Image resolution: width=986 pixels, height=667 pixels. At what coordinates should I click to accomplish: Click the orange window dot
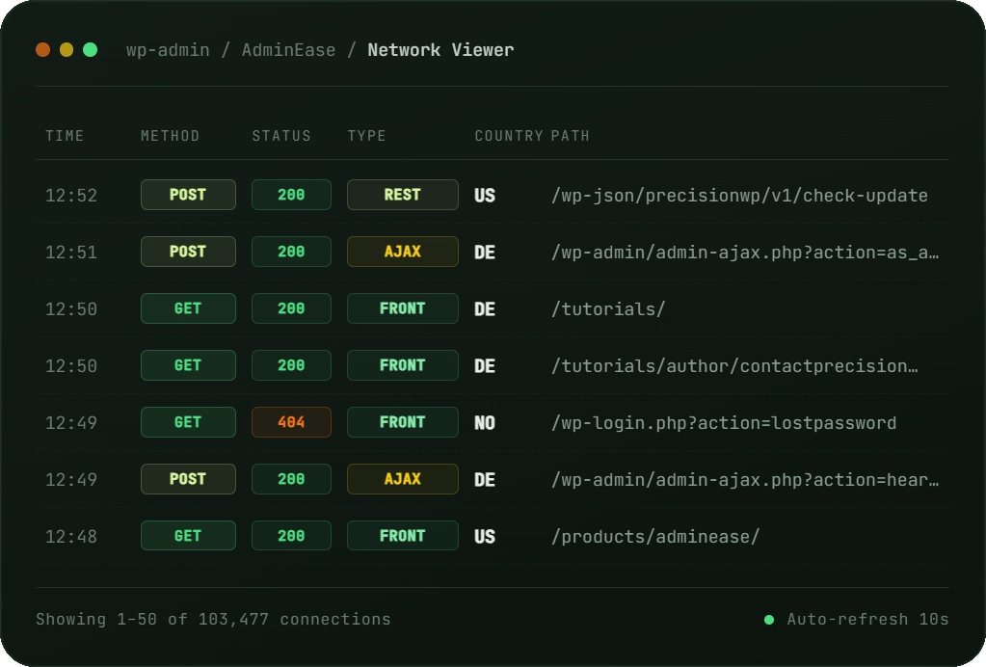pos(42,50)
